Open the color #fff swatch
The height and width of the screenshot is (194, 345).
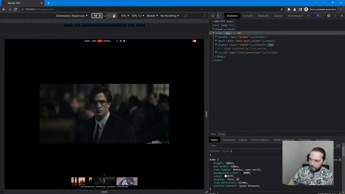click(226, 176)
